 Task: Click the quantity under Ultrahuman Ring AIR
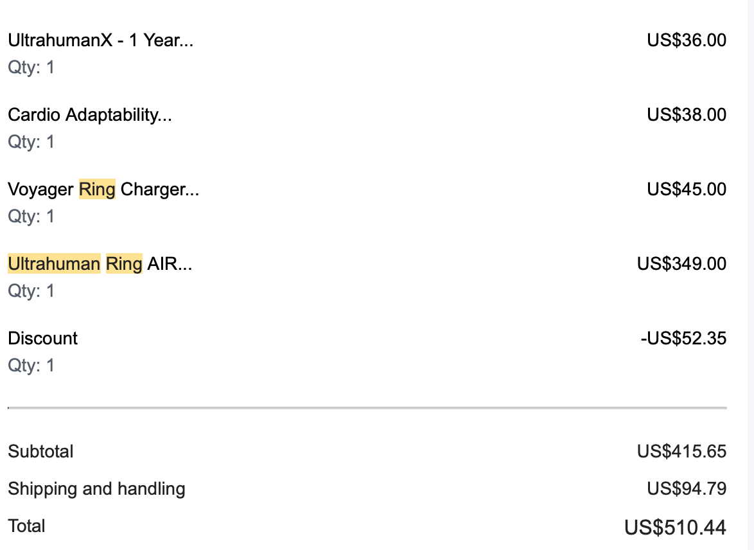pos(31,291)
